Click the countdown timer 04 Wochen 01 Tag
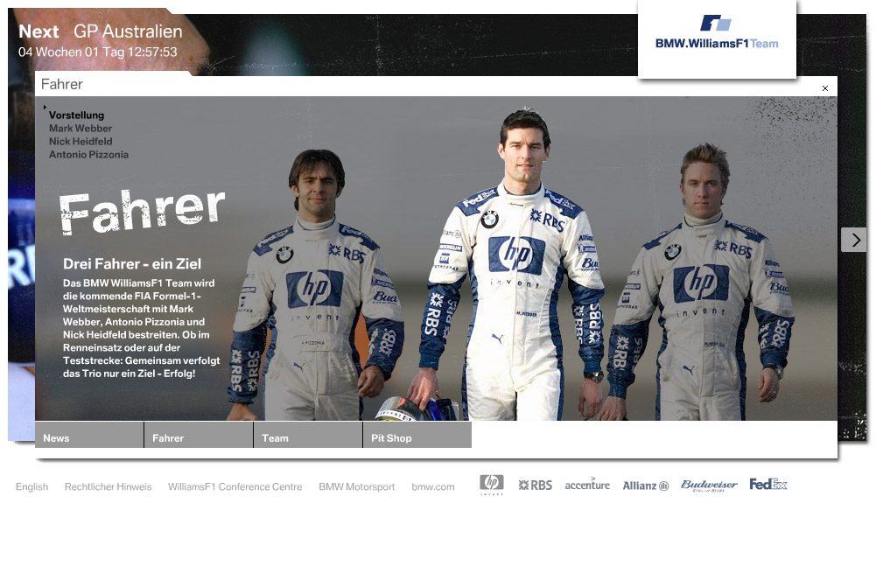 click(x=98, y=52)
